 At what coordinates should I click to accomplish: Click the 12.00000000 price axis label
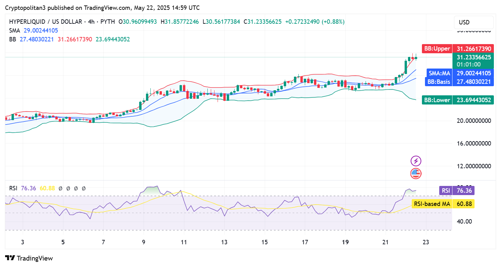pyautogui.click(x=474, y=166)
